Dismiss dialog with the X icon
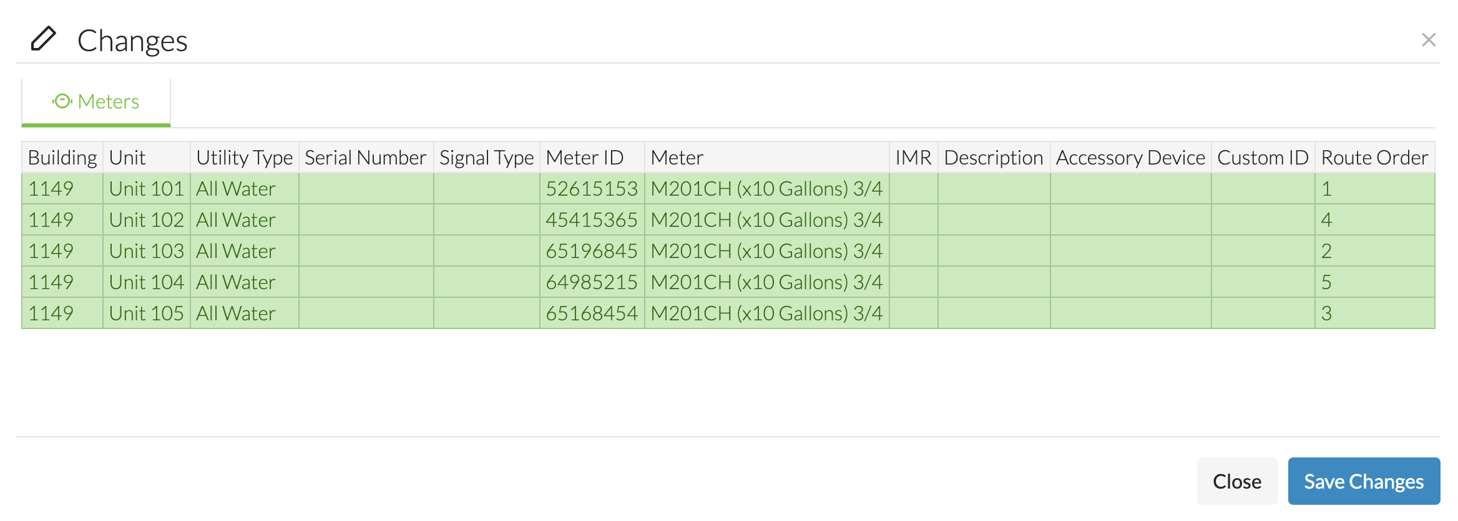This screenshot has height=521, width=1458. tap(1429, 40)
